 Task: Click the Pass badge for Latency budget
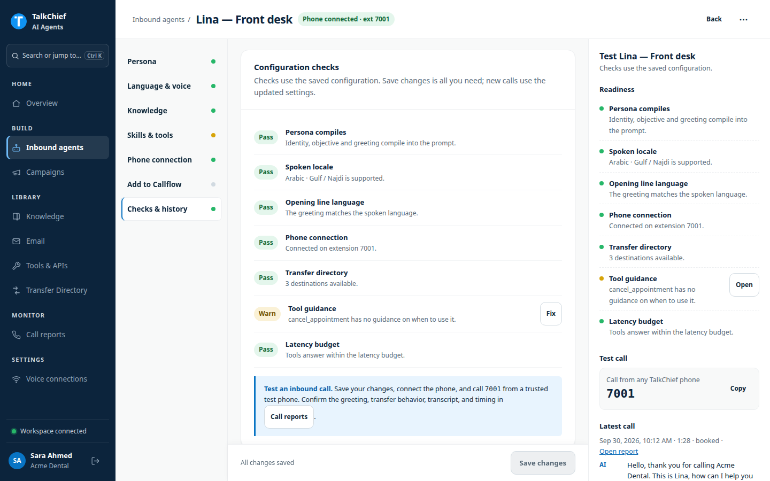pos(266,350)
